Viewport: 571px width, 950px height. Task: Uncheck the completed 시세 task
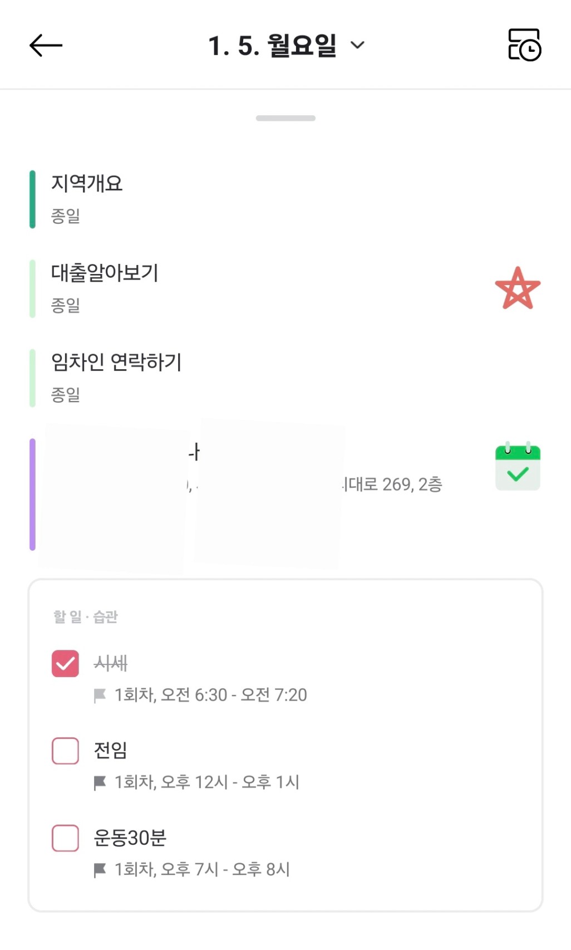point(65,663)
